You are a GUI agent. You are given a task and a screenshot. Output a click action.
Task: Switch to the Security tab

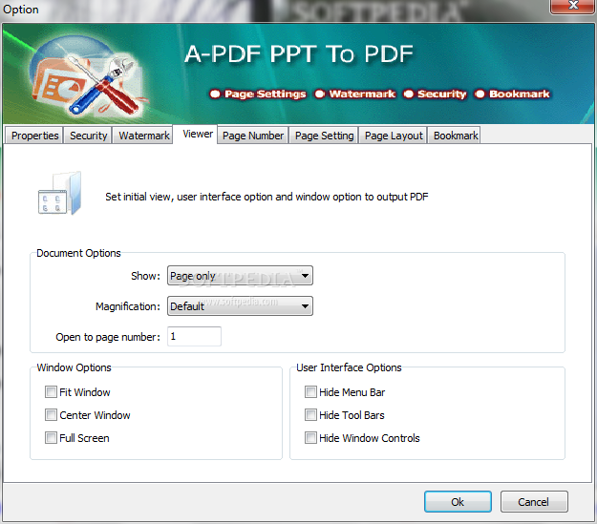88,136
